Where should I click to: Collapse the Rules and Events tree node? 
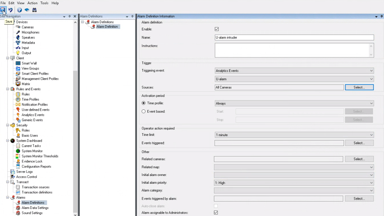pyautogui.click(x=7, y=89)
